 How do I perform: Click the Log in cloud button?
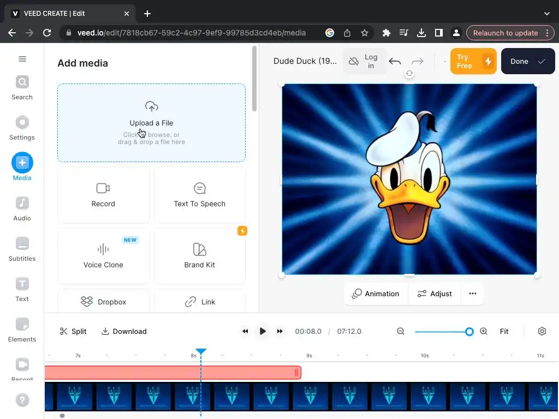pos(364,61)
